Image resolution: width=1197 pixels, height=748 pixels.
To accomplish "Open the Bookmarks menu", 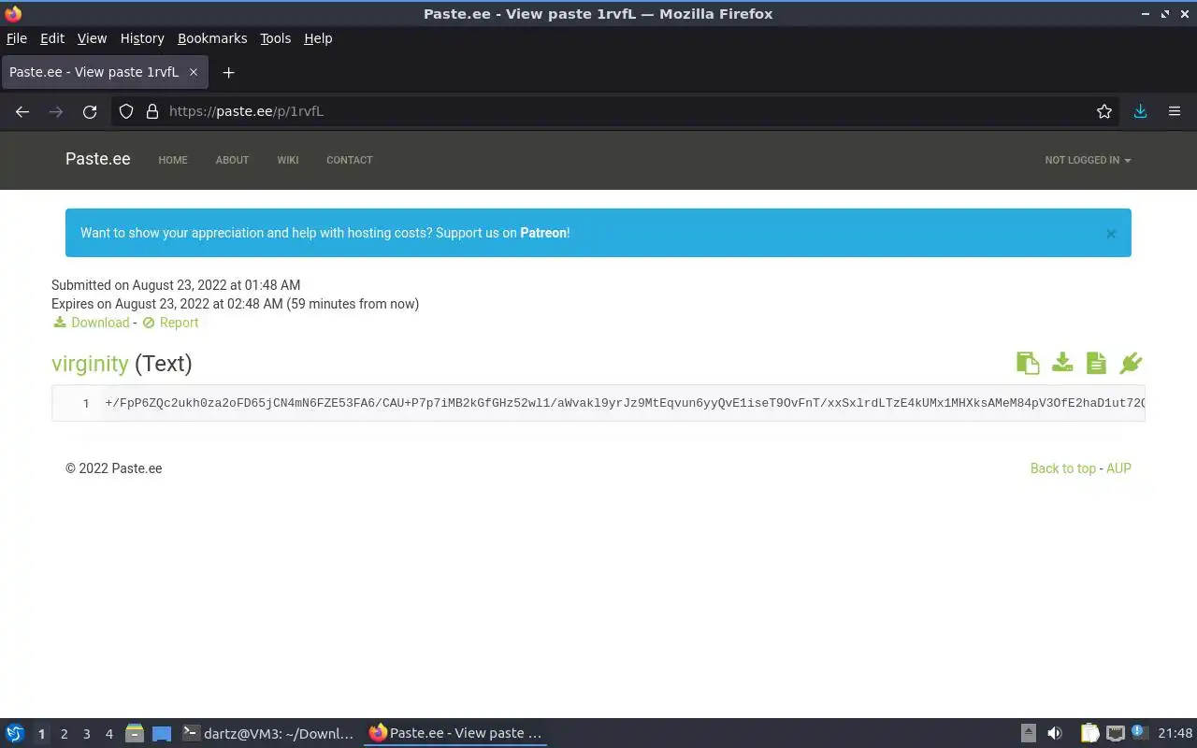I will (x=212, y=38).
